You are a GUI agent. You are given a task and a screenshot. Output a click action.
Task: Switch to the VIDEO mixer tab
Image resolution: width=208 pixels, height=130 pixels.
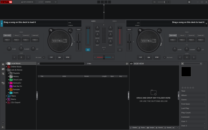tap(114, 21)
